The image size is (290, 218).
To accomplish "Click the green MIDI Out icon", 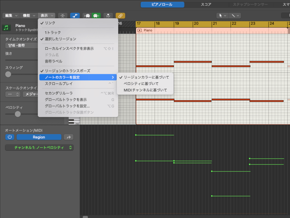I will [96, 16].
